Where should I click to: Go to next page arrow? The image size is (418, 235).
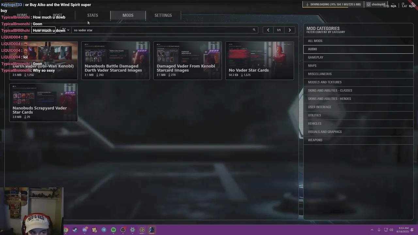point(290,30)
